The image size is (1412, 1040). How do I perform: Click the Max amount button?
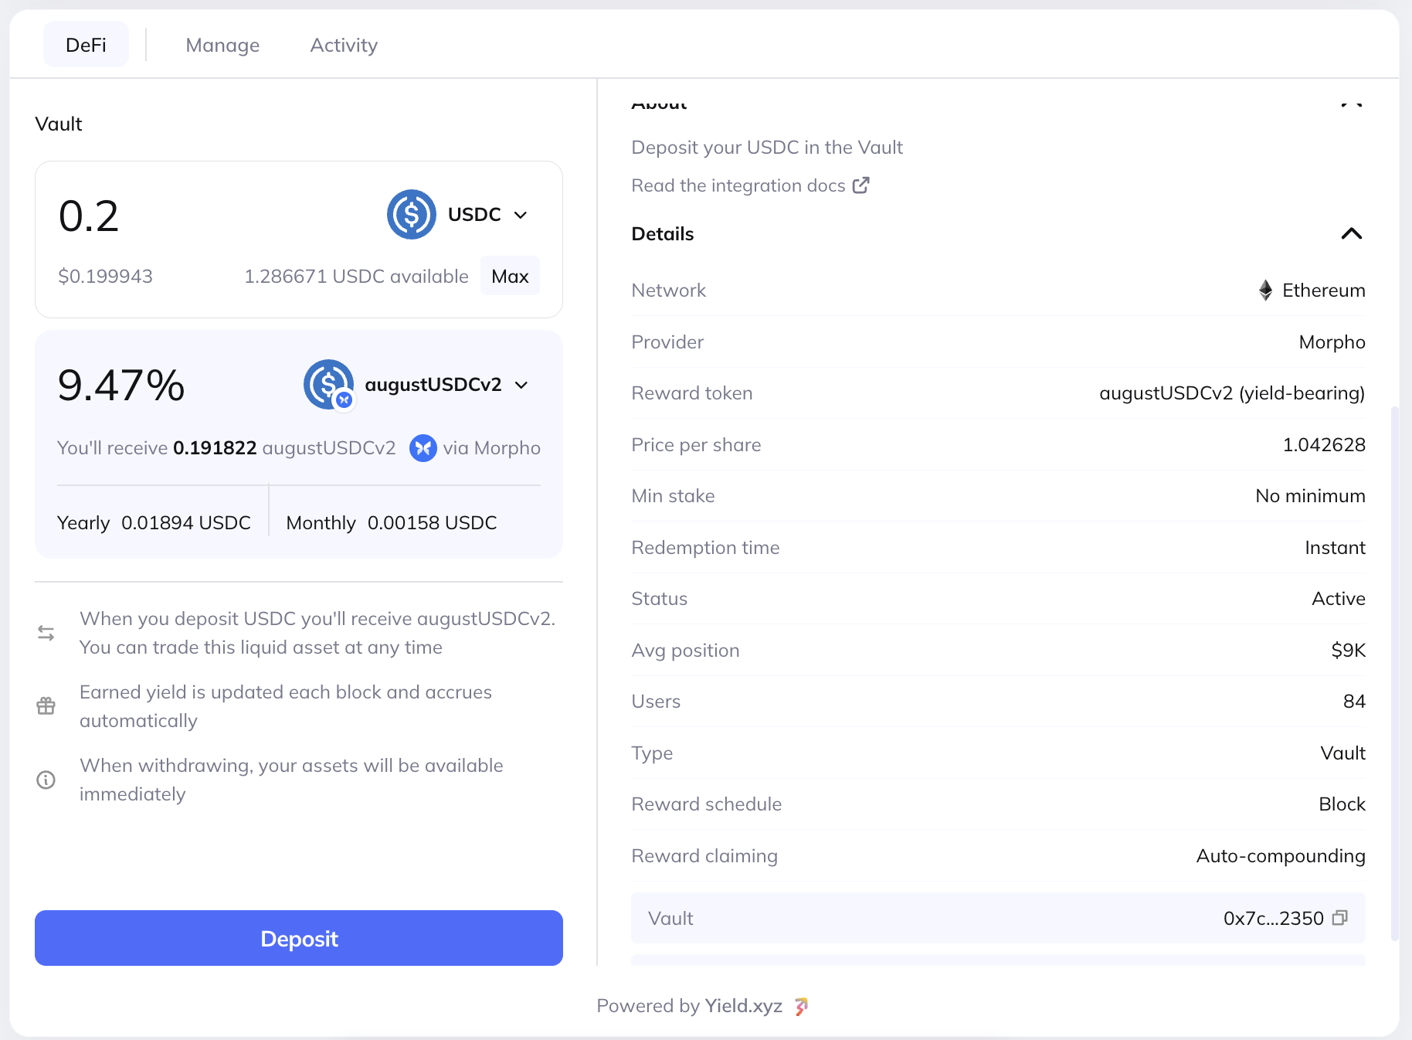pos(510,276)
